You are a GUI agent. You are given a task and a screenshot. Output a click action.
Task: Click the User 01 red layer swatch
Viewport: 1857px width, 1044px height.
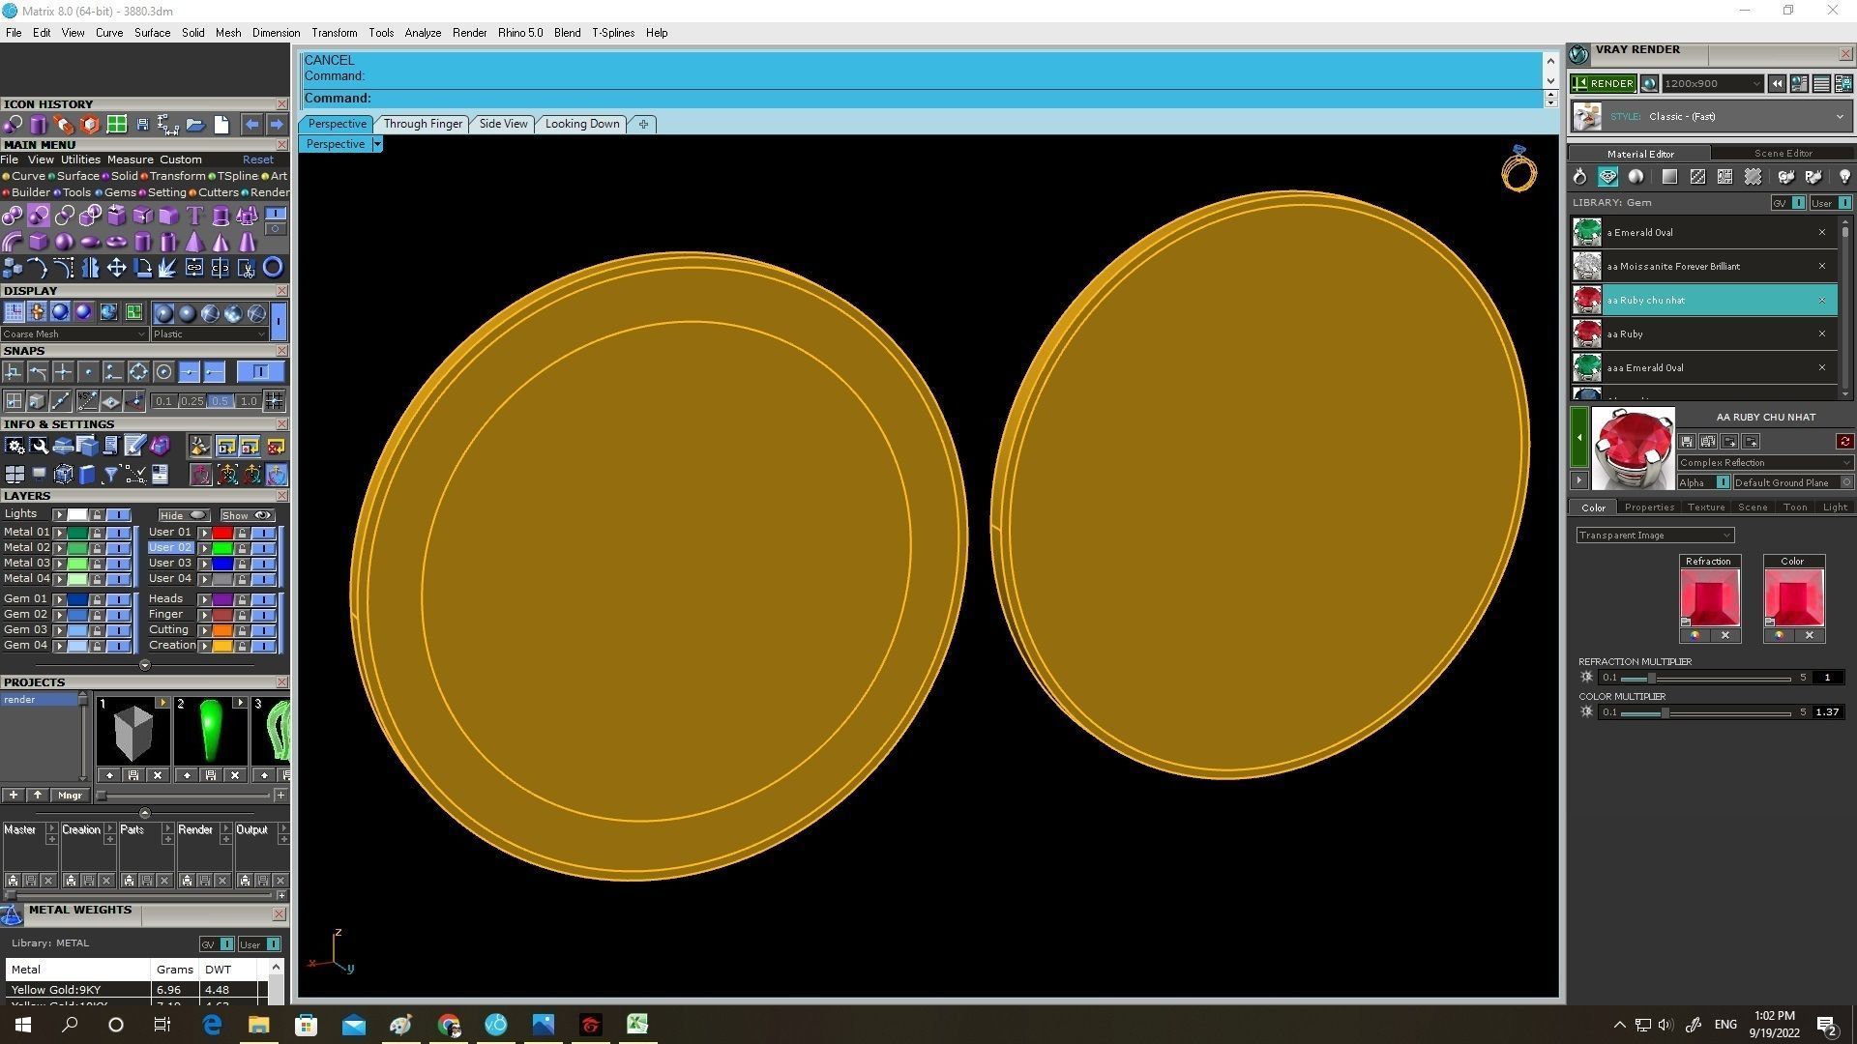[222, 533]
